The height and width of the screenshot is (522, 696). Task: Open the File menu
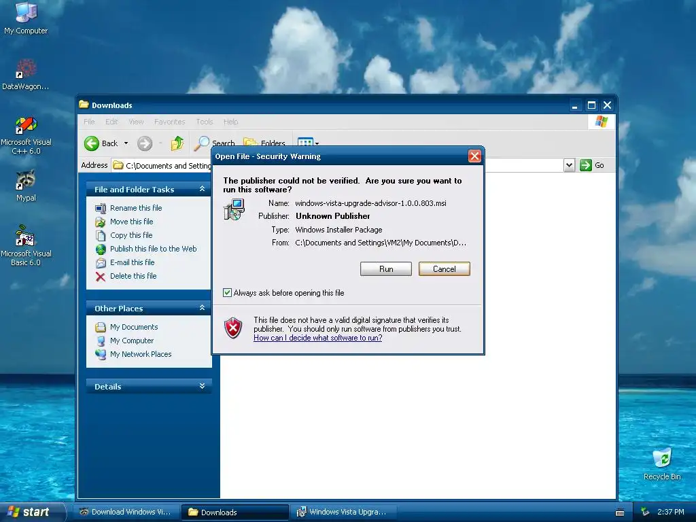pos(89,122)
